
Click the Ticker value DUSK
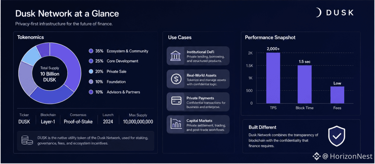(24, 122)
